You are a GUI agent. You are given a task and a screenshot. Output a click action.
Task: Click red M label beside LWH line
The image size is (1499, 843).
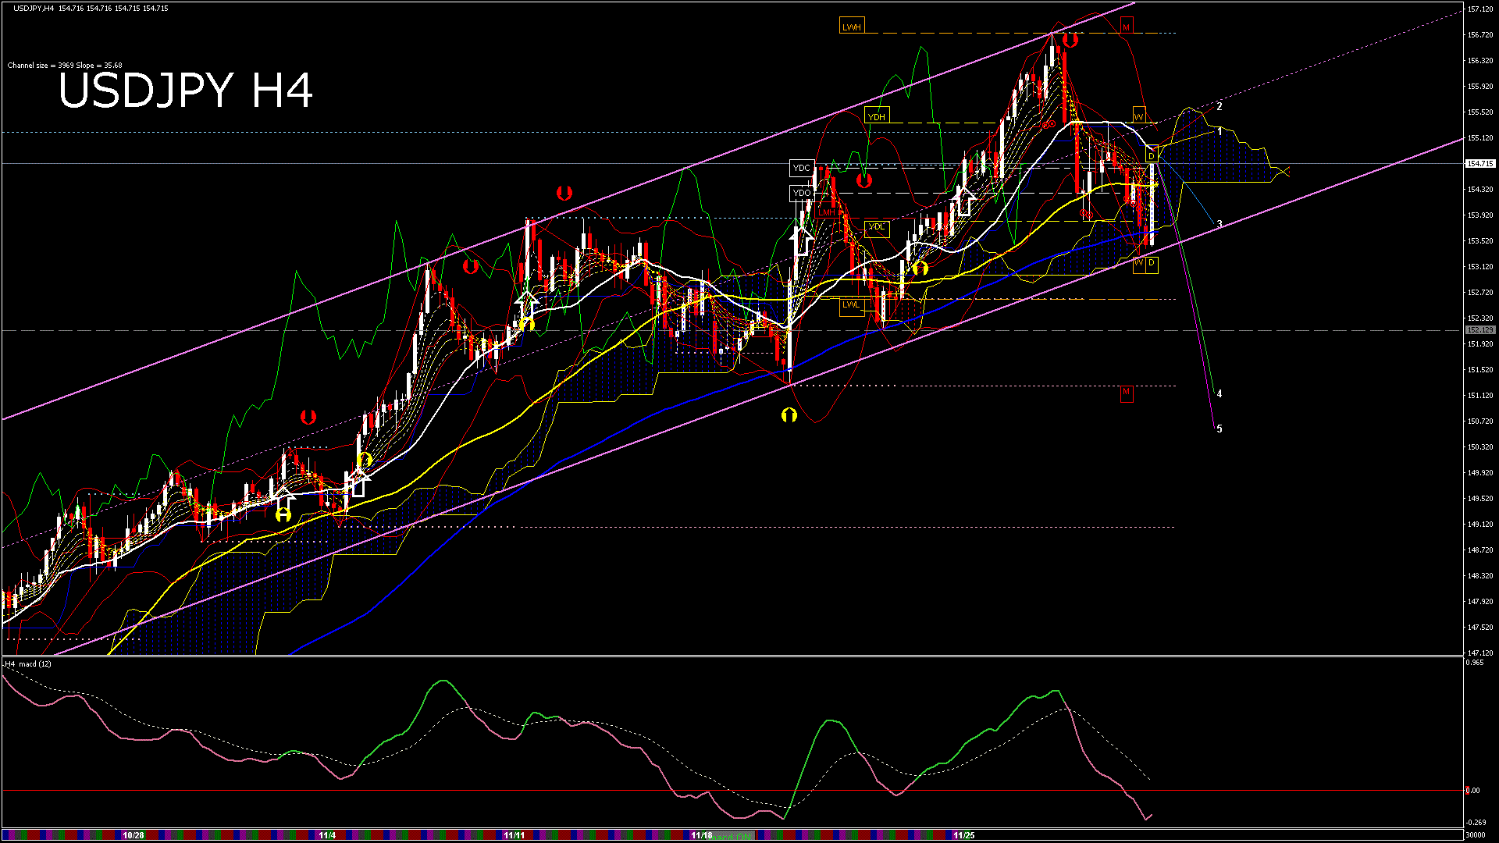[x=1126, y=27]
